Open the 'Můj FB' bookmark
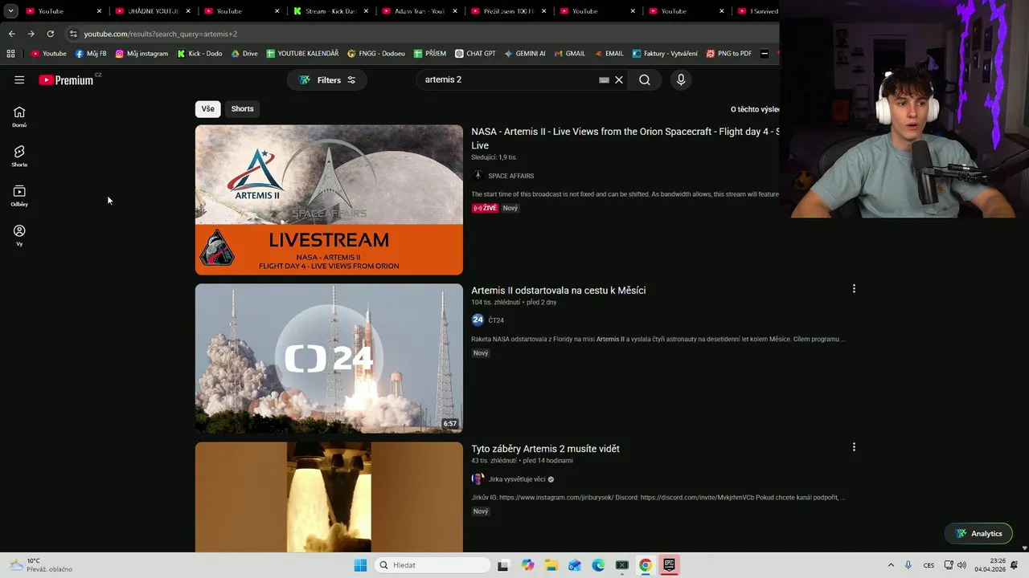The width and height of the screenshot is (1029, 578). 90,54
